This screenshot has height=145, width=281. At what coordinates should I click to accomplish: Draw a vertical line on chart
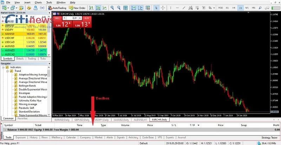coord(171,8)
